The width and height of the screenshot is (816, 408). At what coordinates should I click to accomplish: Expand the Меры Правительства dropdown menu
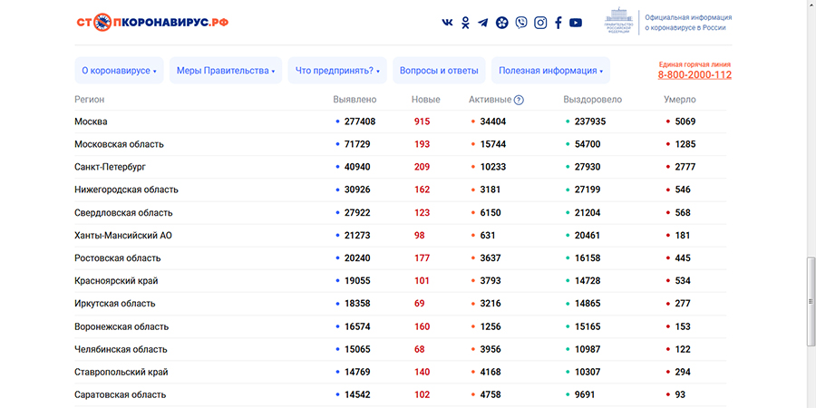226,70
